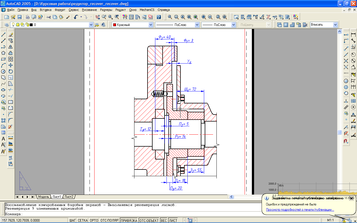The height and width of the screenshot is (223, 357).
Task: Select the Polygon draw tool
Action: [3, 53]
